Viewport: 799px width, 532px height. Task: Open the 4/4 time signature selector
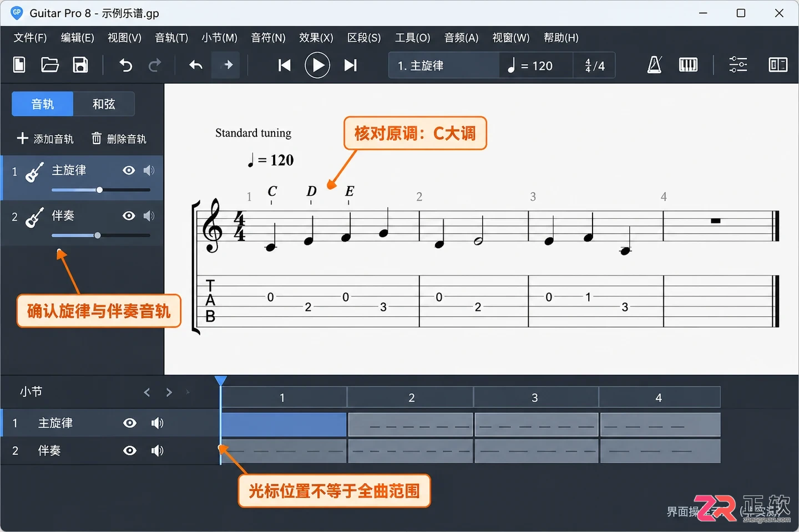click(x=594, y=65)
